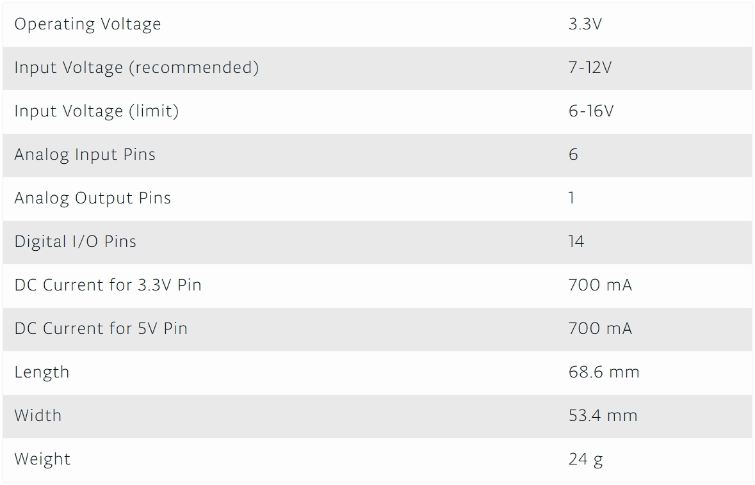This screenshot has width=755, height=485.
Task: Select the 68.6 mm length value
Action: (x=604, y=372)
